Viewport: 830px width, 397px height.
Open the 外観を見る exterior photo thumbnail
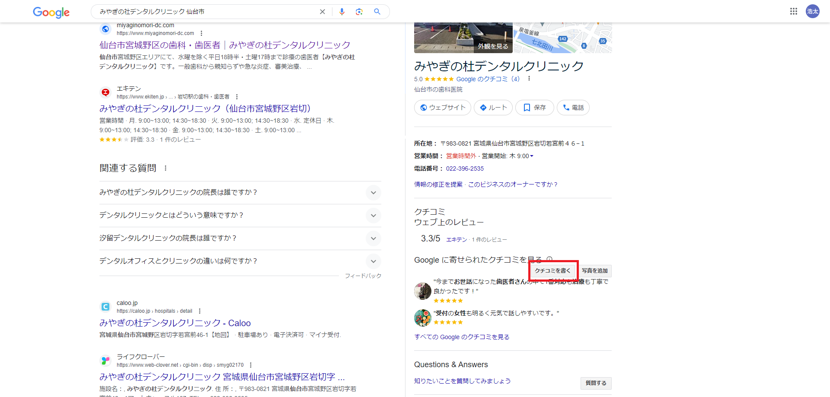tap(493, 46)
